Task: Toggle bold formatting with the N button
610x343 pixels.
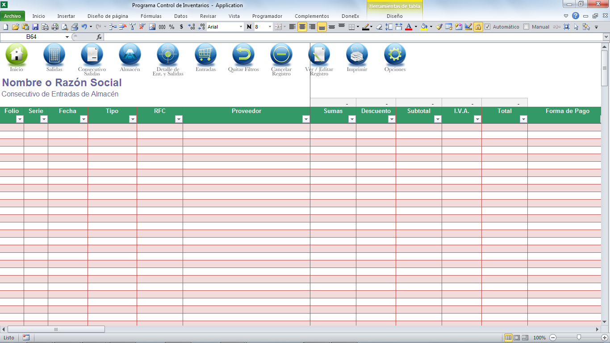Action: coord(249,27)
